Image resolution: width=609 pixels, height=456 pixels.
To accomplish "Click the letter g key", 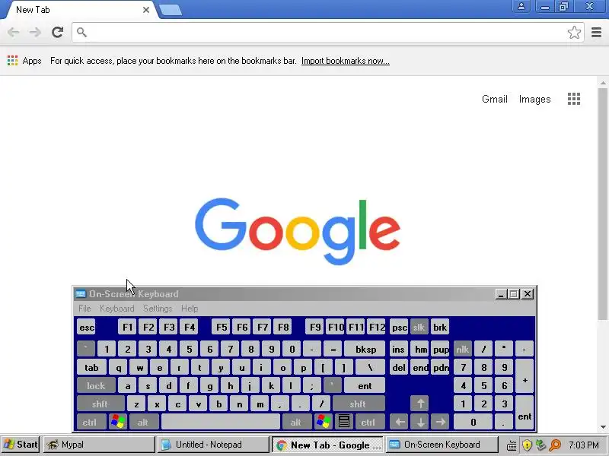I will (x=210, y=386).
